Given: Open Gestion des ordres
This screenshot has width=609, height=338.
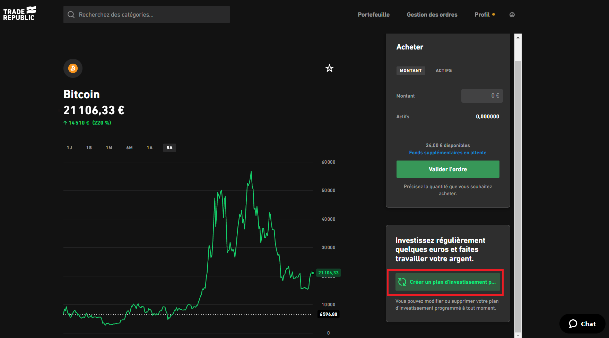Looking at the screenshot, I should (432, 15).
